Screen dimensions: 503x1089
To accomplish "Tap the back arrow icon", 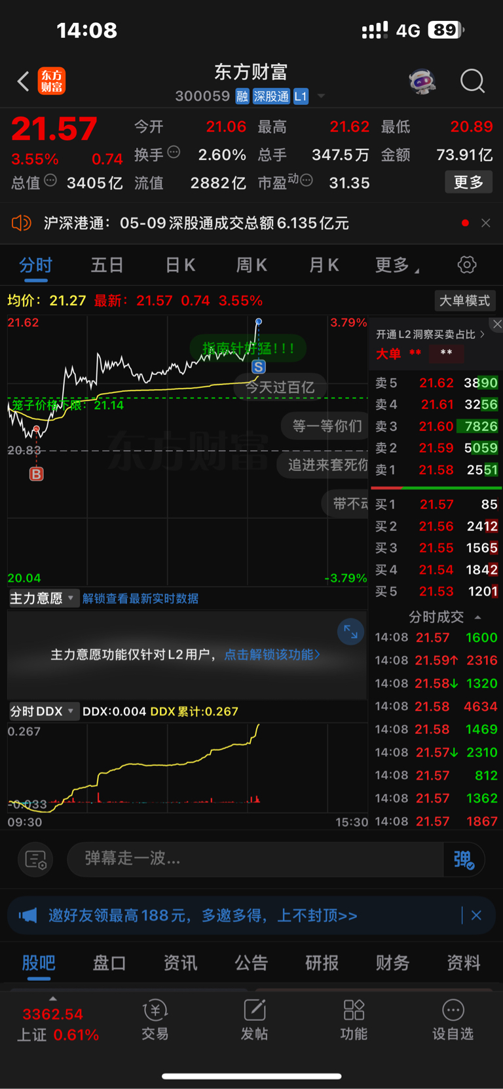I will click(23, 81).
